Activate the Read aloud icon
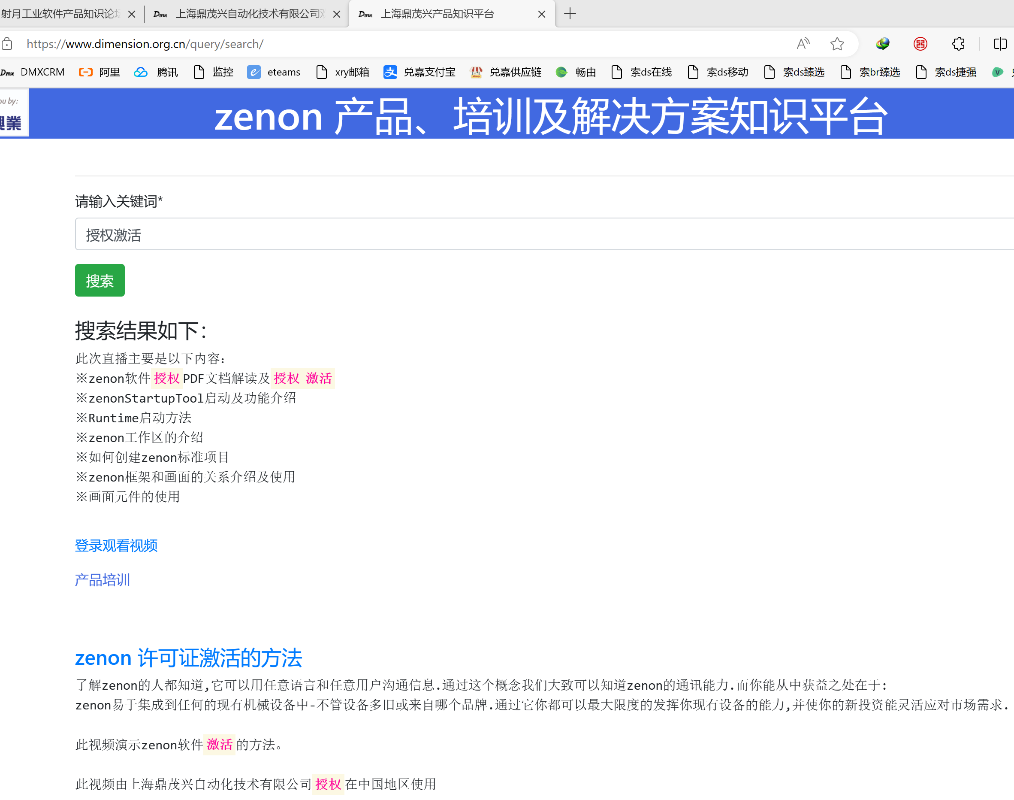The width and height of the screenshot is (1014, 800). (x=803, y=44)
